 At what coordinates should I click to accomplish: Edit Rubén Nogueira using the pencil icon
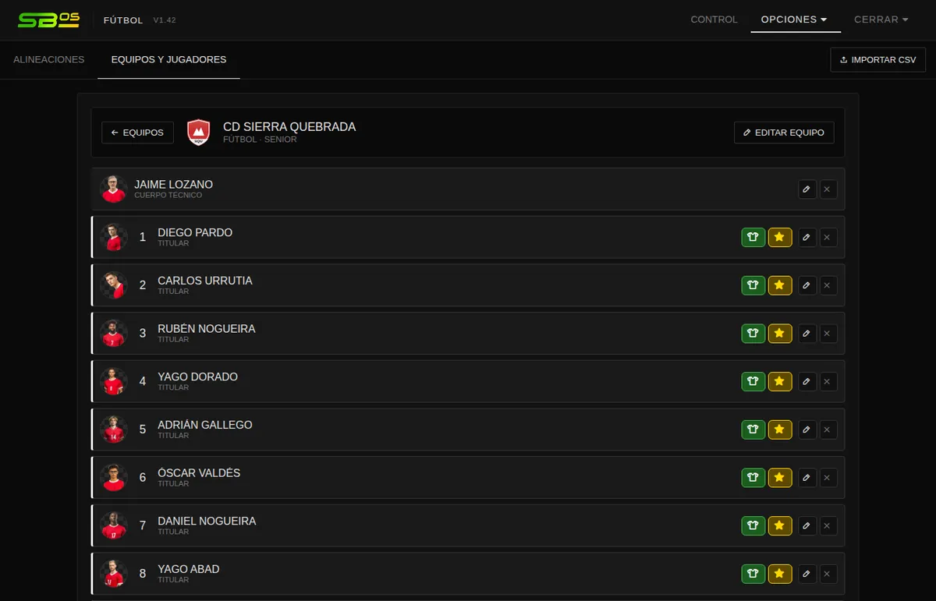tap(807, 334)
